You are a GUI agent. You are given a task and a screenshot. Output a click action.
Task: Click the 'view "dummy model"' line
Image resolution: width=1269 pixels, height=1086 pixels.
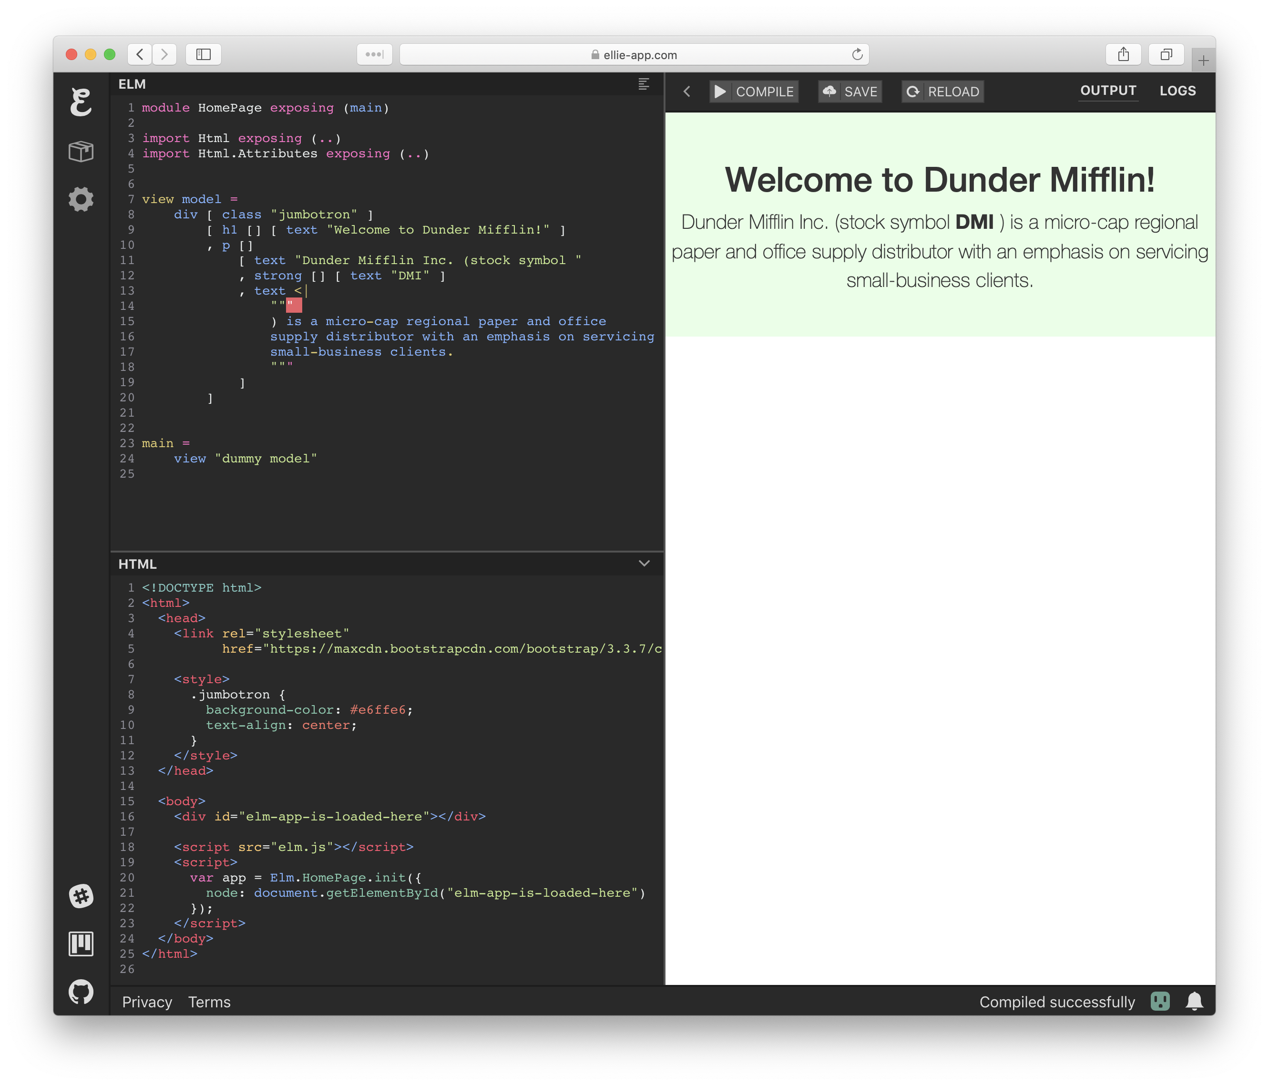[x=245, y=459]
